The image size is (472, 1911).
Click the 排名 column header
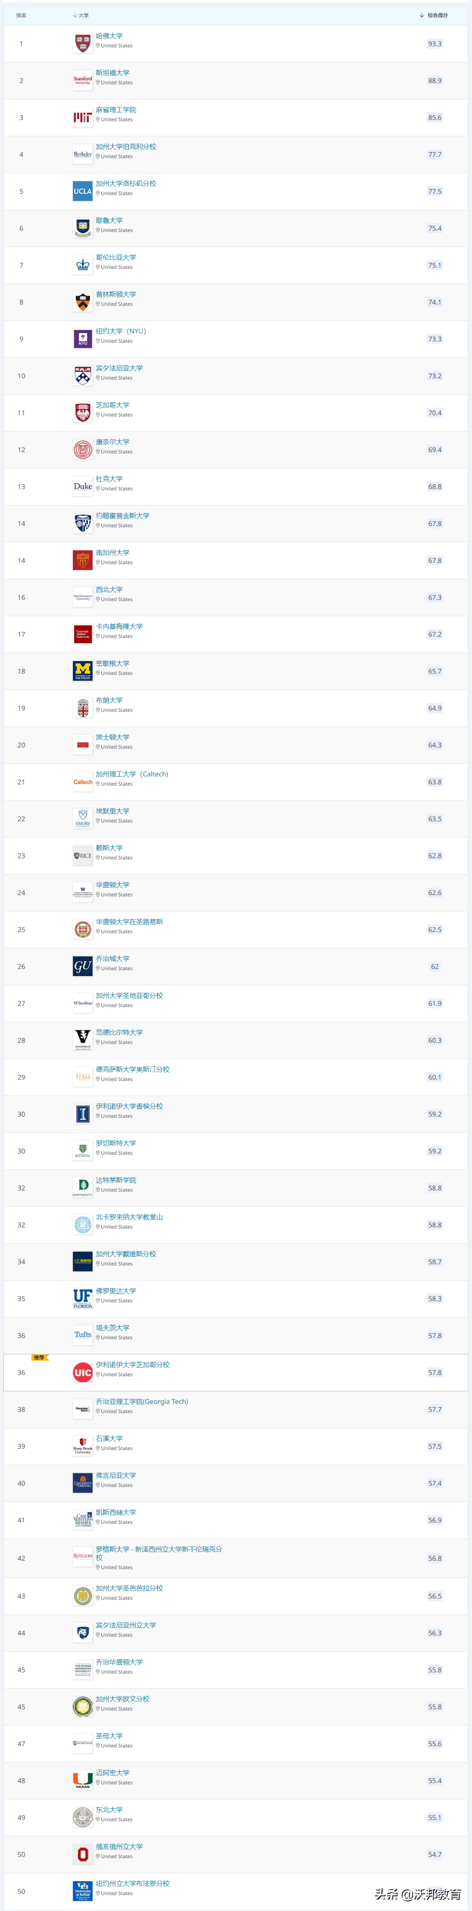pos(21,15)
